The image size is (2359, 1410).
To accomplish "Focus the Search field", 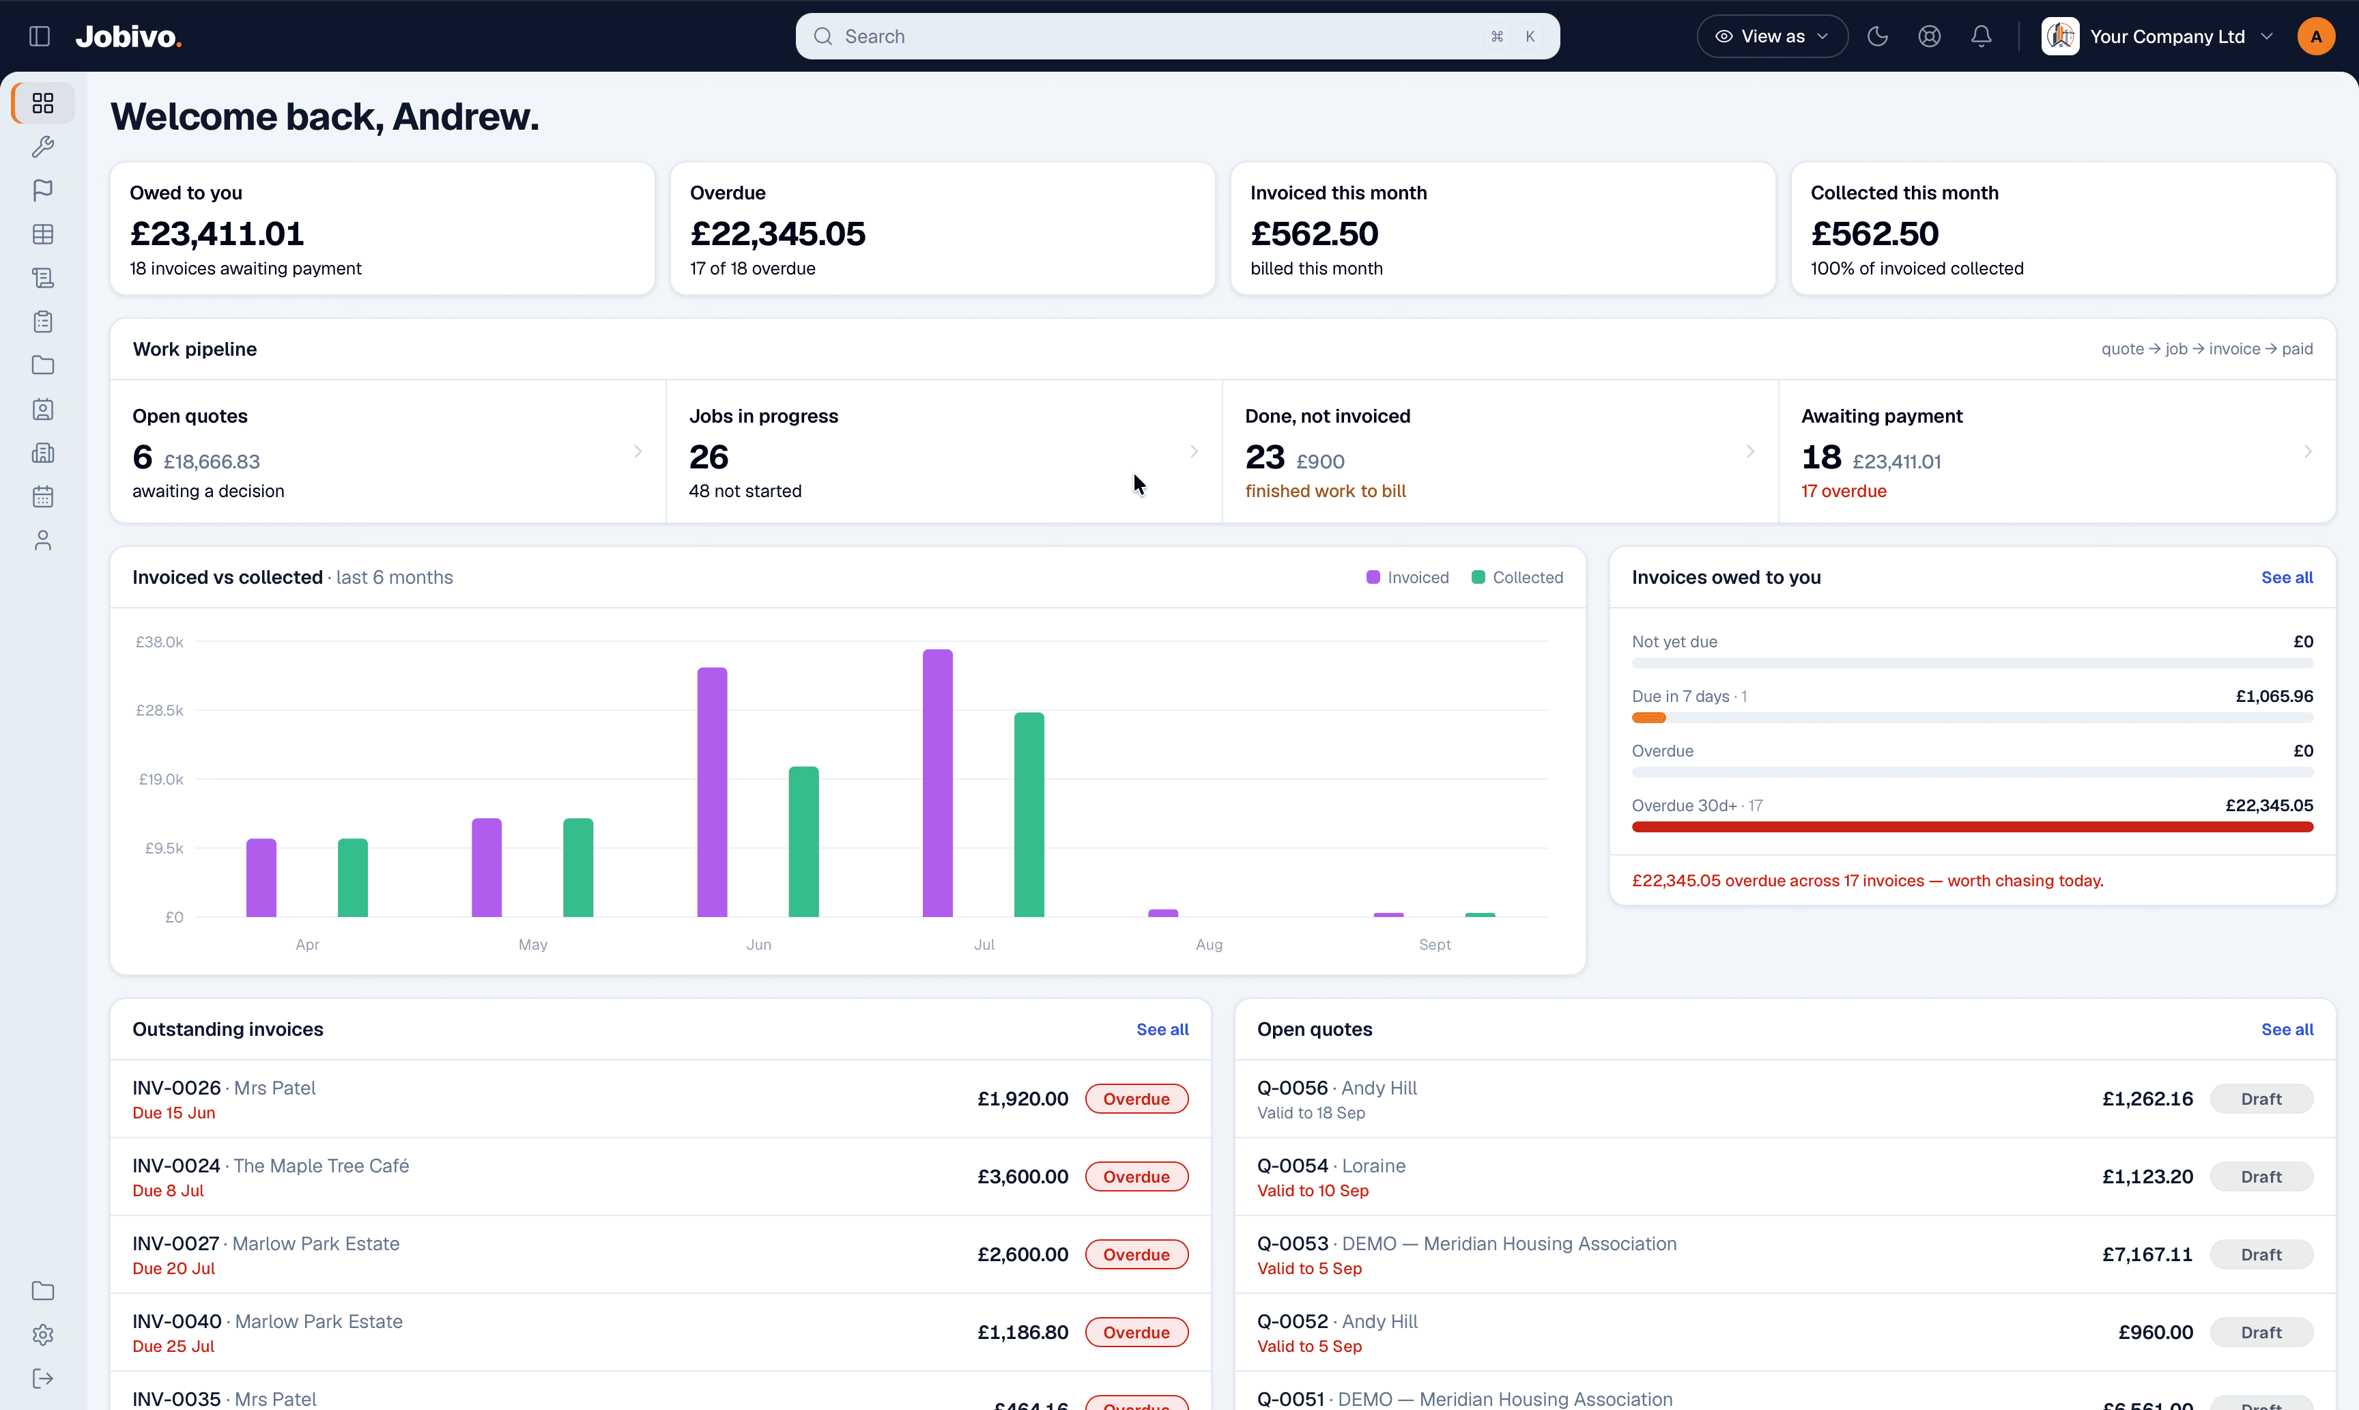I will [x=1177, y=36].
